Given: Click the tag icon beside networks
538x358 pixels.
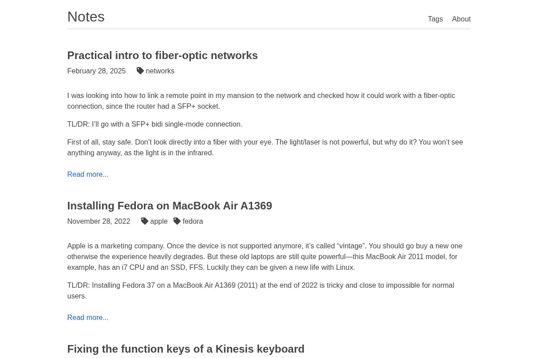Looking at the screenshot, I should tap(140, 71).
